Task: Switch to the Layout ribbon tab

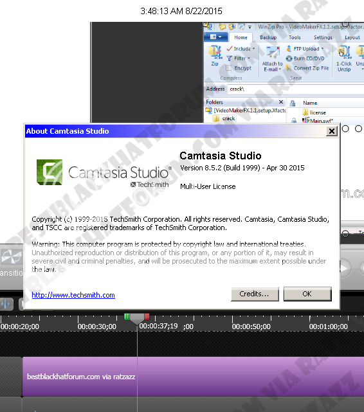Action: [352, 37]
